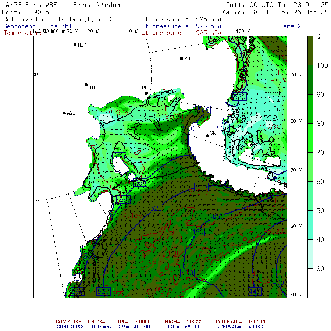Select the 'Fcst: 90 h' forecast hour text
Screen dimensions: 331x331
[x=25, y=12]
